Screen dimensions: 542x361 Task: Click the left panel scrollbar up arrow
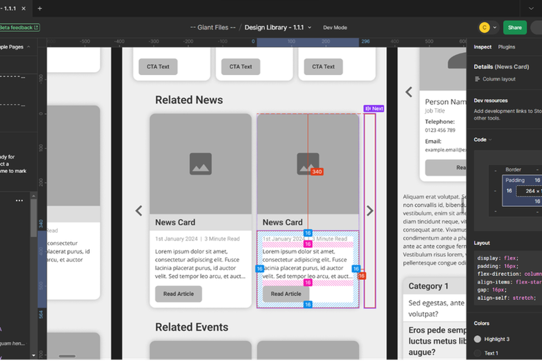pyautogui.click(x=34, y=196)
